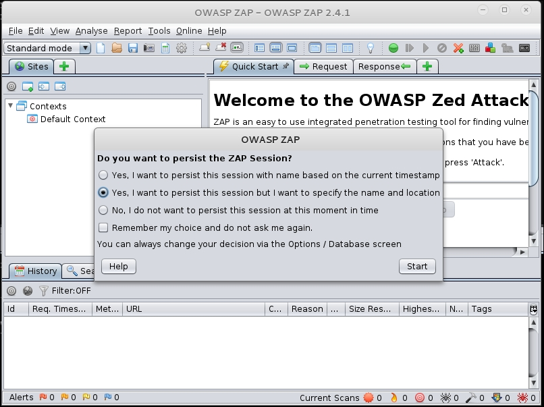Screen dimensions: 544x407
Task: Click the Start button in dialog
Action: 417,266
